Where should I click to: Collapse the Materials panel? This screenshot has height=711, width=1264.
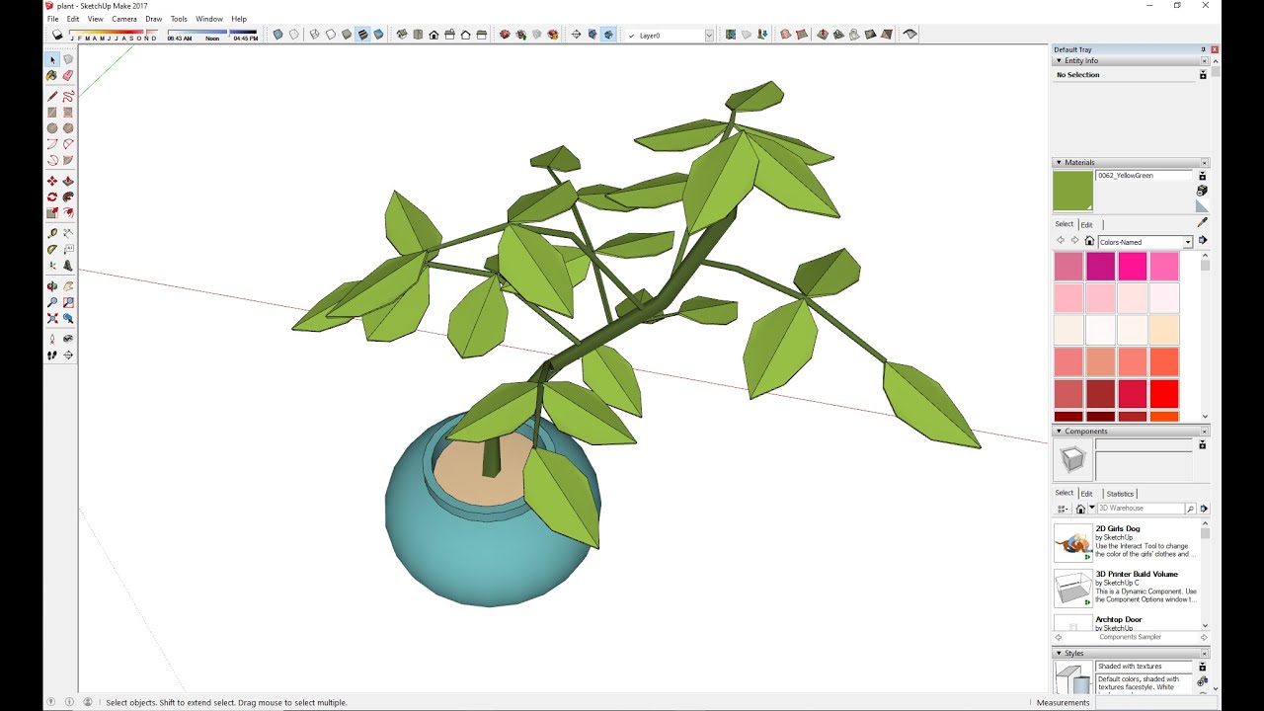tap(1060, 162)
